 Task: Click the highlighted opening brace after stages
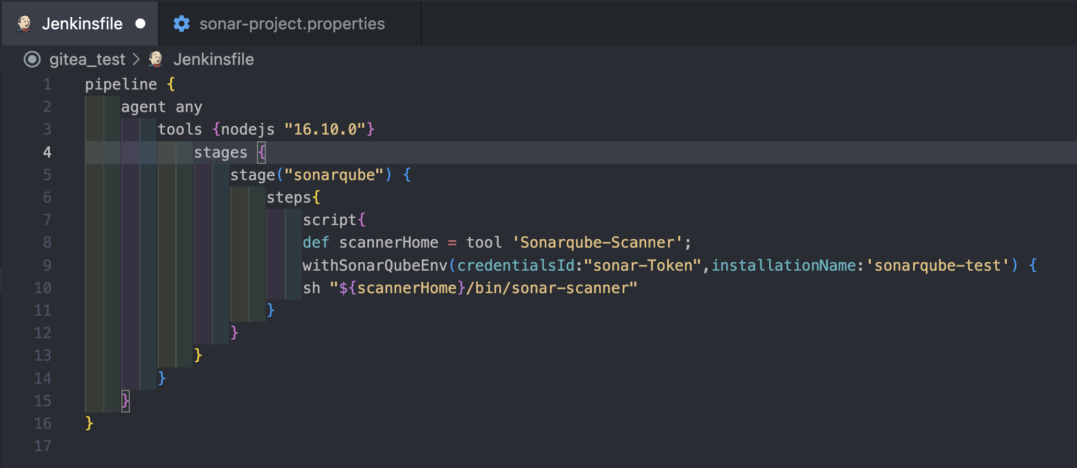pyautogui.click(x=262, y=152)
